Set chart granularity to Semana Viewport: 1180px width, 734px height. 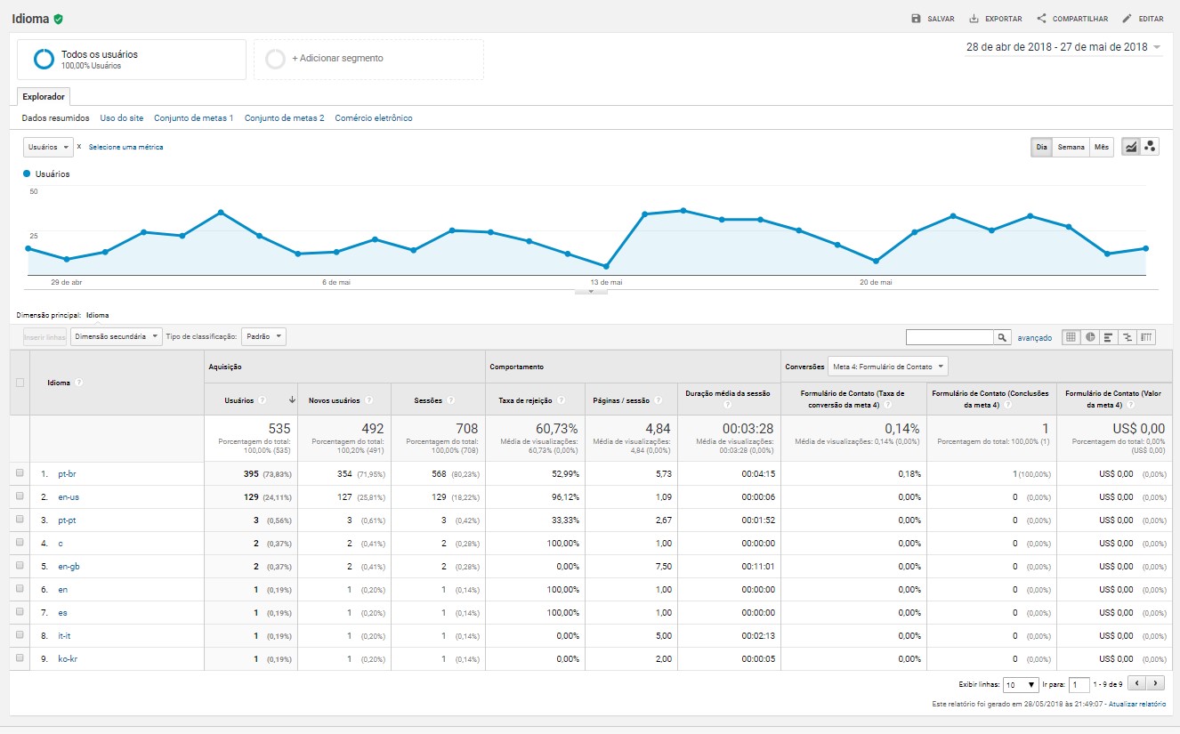pyautogui.click(x=1071, y=147)
